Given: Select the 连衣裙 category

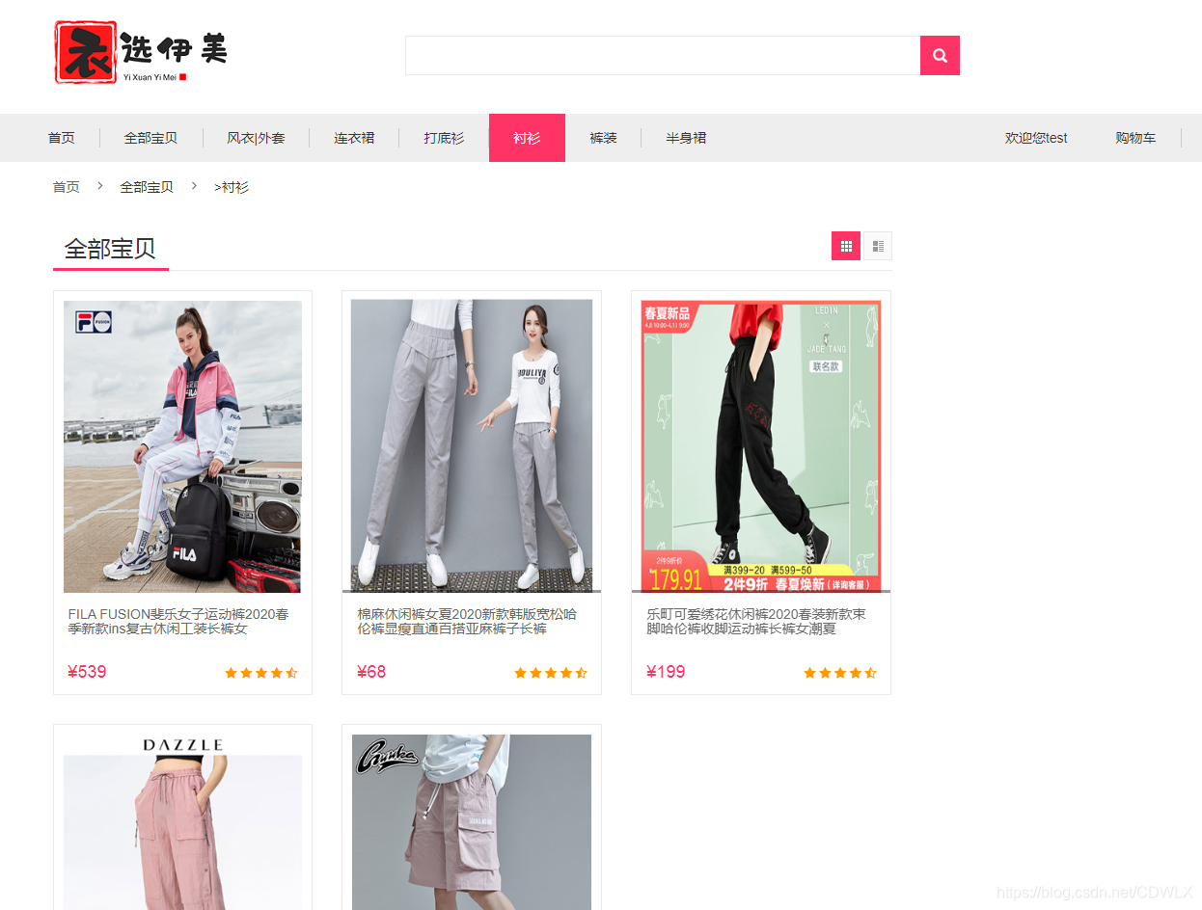Looking at the screenshot, I should tap(354, 138).
